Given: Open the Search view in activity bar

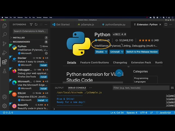Looking at the screenshot, I should (4, 35).
